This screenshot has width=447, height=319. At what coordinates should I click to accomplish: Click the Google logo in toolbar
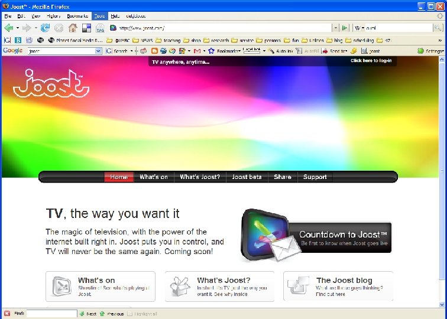(x=13, y=51)
